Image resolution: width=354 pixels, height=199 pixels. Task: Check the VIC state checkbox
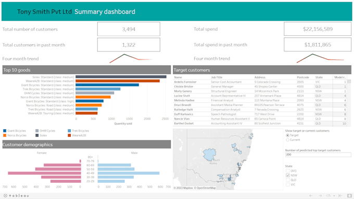click(287, 184)
